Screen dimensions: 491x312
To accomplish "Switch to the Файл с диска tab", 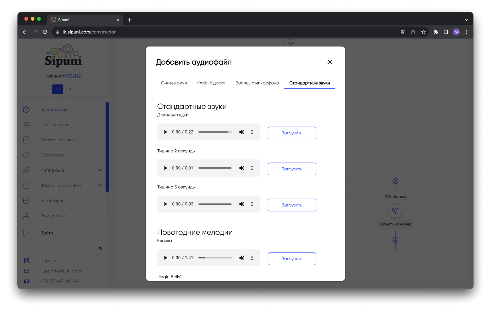I will [211, 83].
